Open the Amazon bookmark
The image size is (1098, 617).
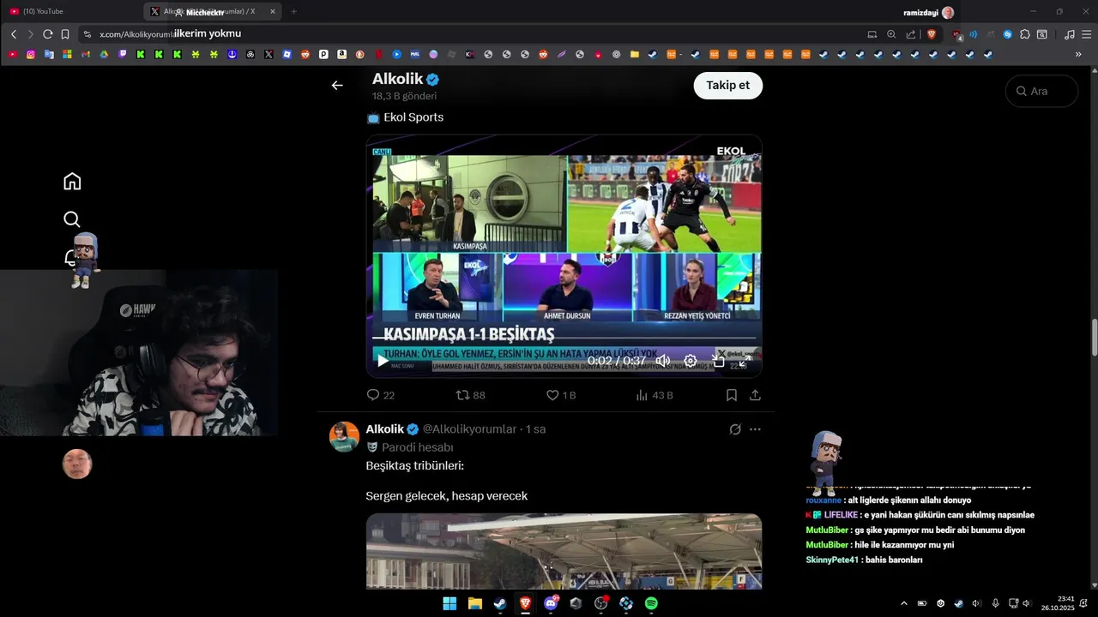[341, 54]
